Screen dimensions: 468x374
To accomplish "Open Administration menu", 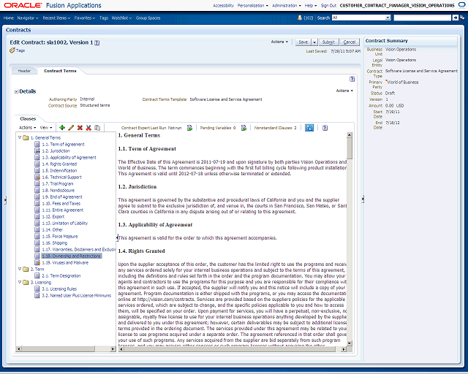I will [287, 5].
